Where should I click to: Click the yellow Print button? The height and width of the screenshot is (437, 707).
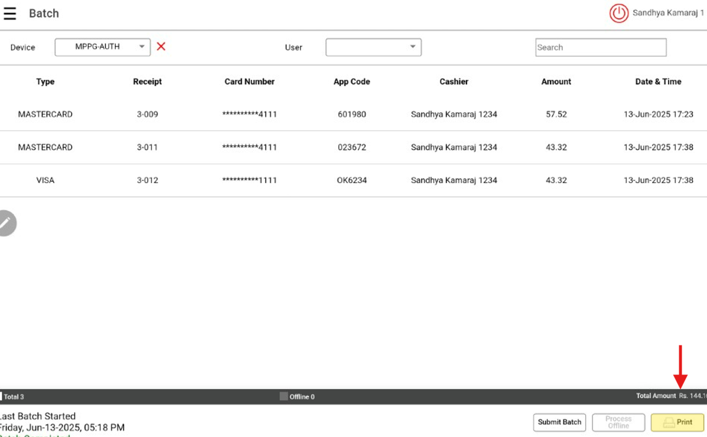[x=677, y=422]
